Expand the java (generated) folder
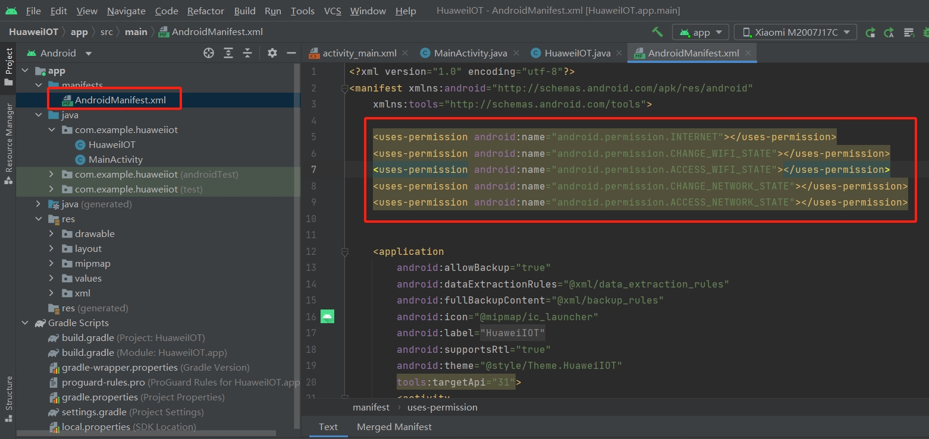The image size is (929, 439). [x=38, y=204]
